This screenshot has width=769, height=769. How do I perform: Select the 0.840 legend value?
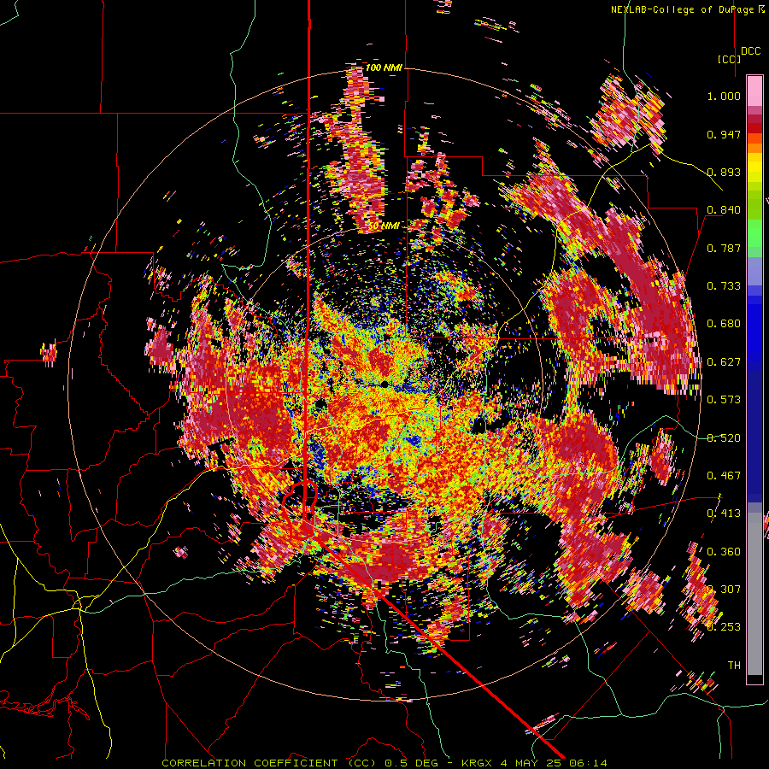724,210
